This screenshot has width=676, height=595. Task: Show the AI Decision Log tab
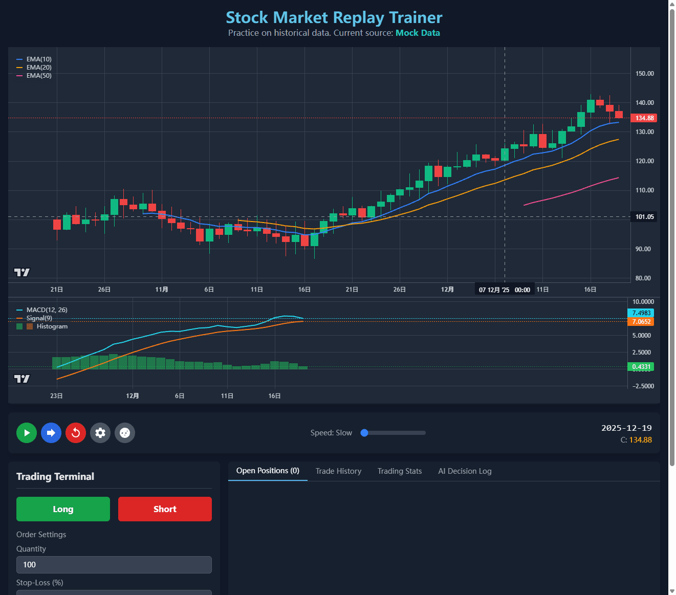point(465,471)
